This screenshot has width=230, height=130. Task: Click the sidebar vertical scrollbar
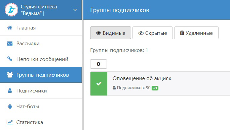pos(83,65)
